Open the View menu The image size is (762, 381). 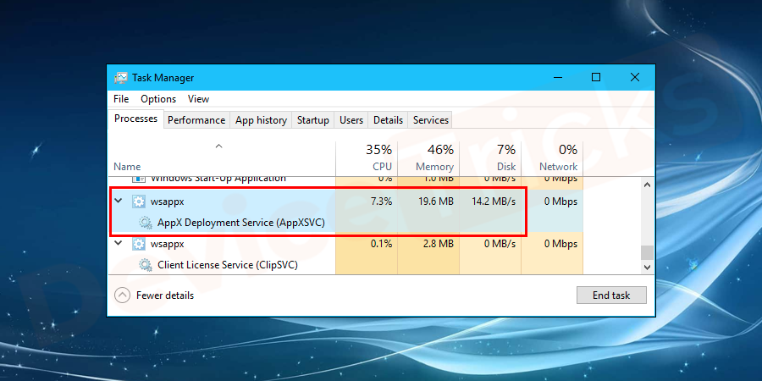point(198,99)
